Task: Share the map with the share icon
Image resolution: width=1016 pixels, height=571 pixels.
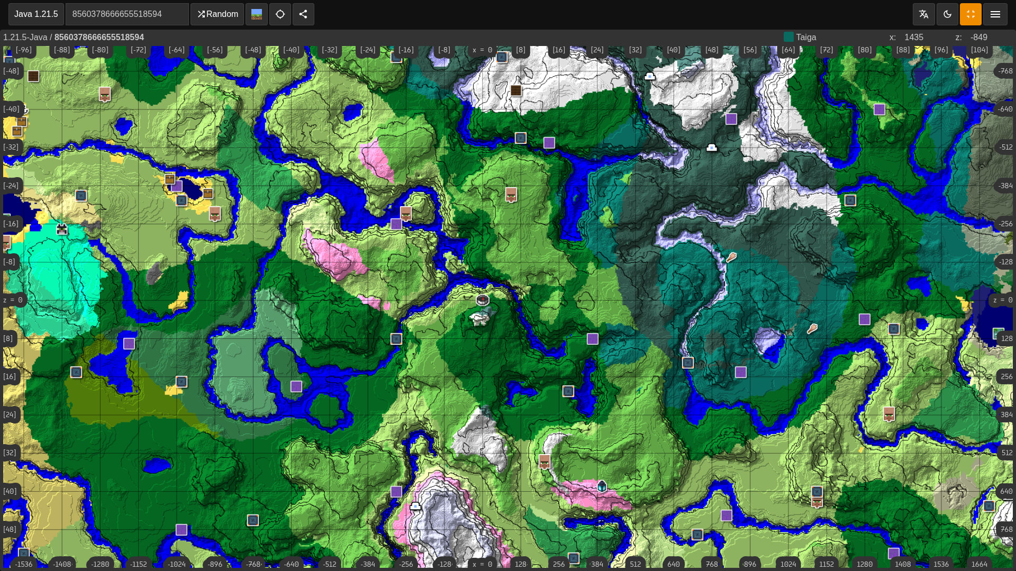Action: (x=303, y=14)
